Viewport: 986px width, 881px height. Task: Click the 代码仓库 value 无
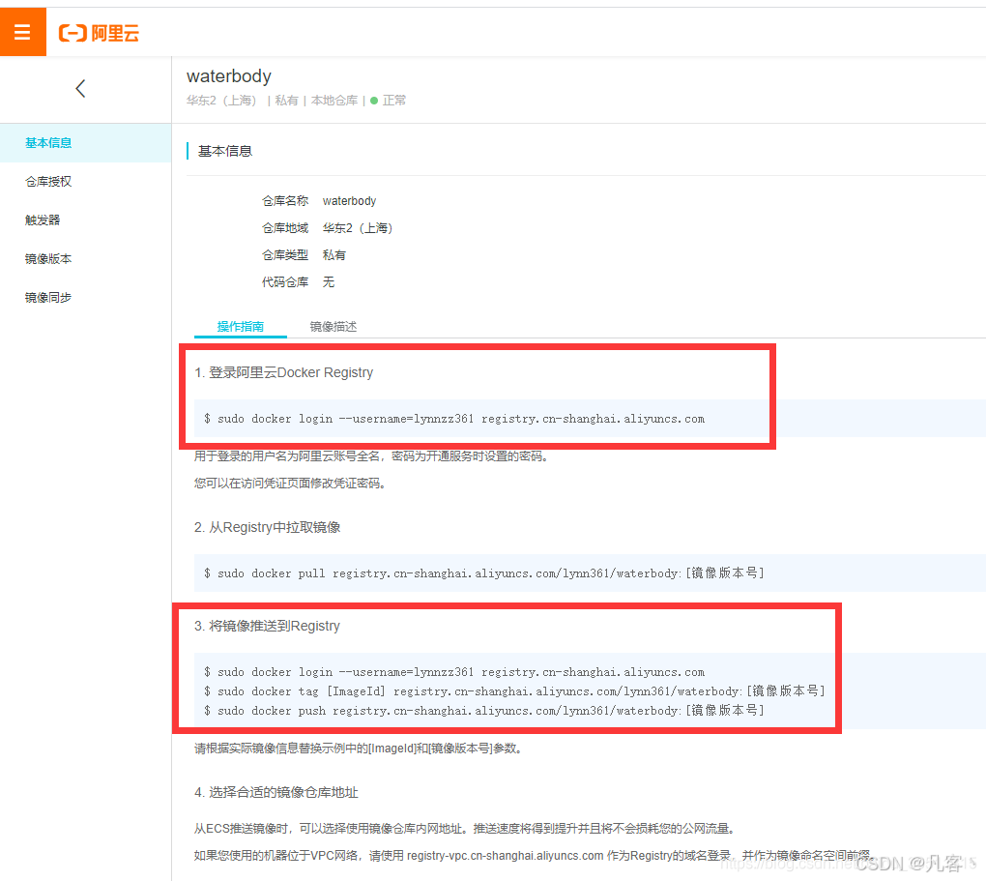329,282
